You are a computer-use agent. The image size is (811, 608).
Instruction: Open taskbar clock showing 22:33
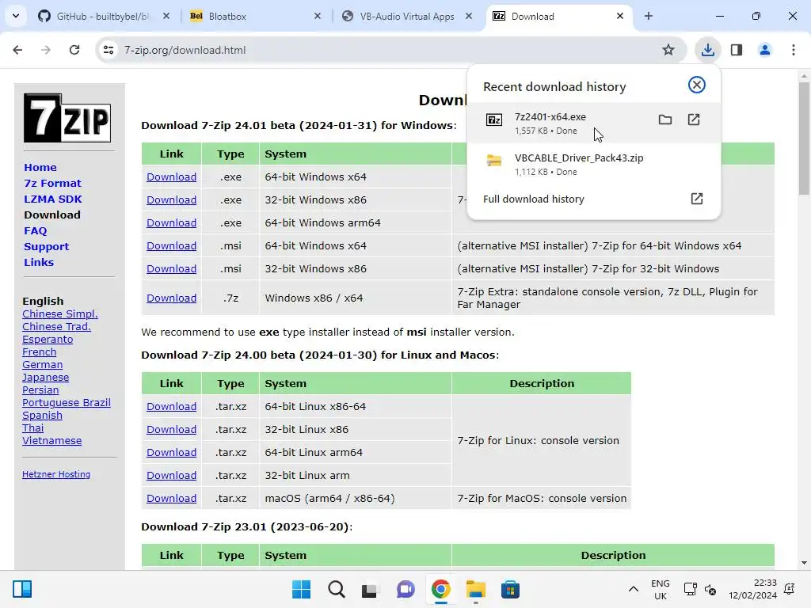click(752, 589)
